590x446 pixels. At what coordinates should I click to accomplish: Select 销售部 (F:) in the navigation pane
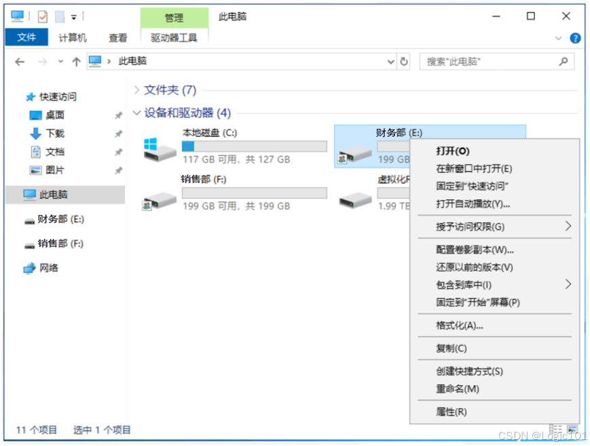[x=60, y=243]
